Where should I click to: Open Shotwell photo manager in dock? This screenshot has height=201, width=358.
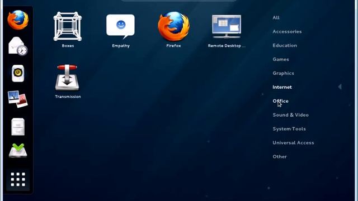(x=18, y=99)
